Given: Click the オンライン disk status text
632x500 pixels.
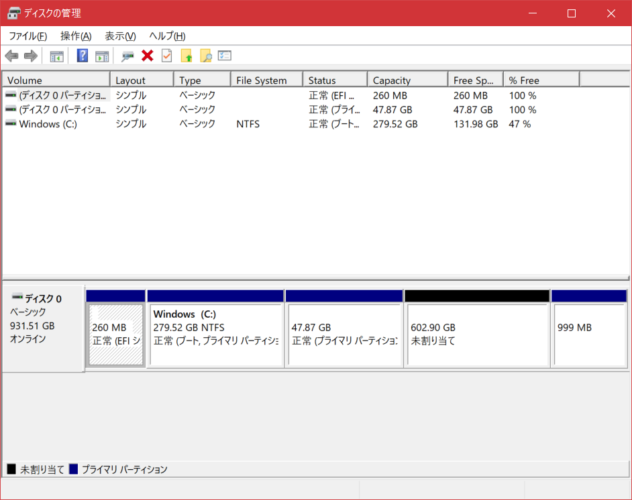Looking at the screenshot, I should tap(28, 339).
